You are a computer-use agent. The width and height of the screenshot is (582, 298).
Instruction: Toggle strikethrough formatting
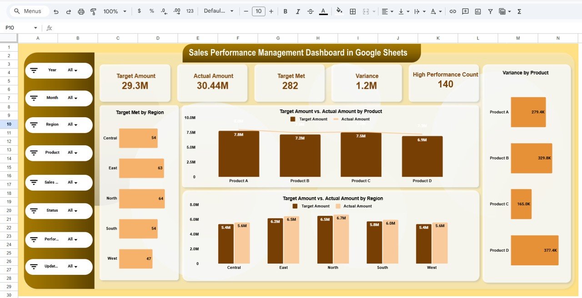311,11
